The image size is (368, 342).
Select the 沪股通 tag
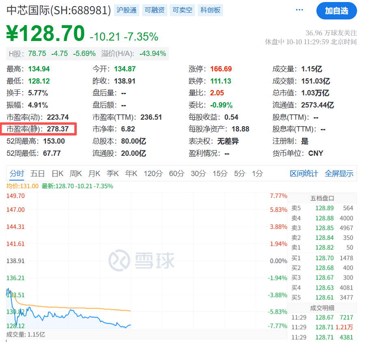(x=126, y=10)
